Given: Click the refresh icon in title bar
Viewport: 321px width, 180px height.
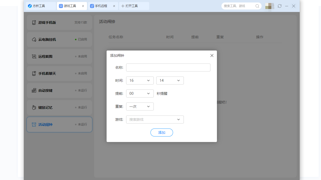Looking at the screenshot, I should (x=279, y=6).
